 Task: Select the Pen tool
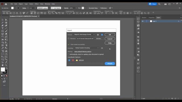[3, 25]
